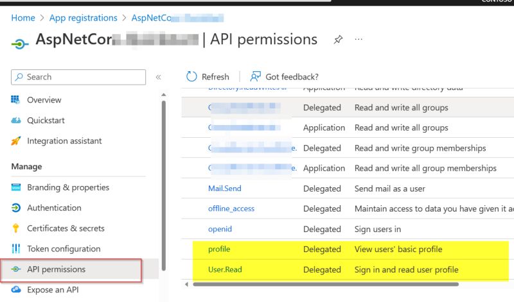This screenshot has height=302, width=514.
Task: Open the offline_access permission link
Action: 231,208
